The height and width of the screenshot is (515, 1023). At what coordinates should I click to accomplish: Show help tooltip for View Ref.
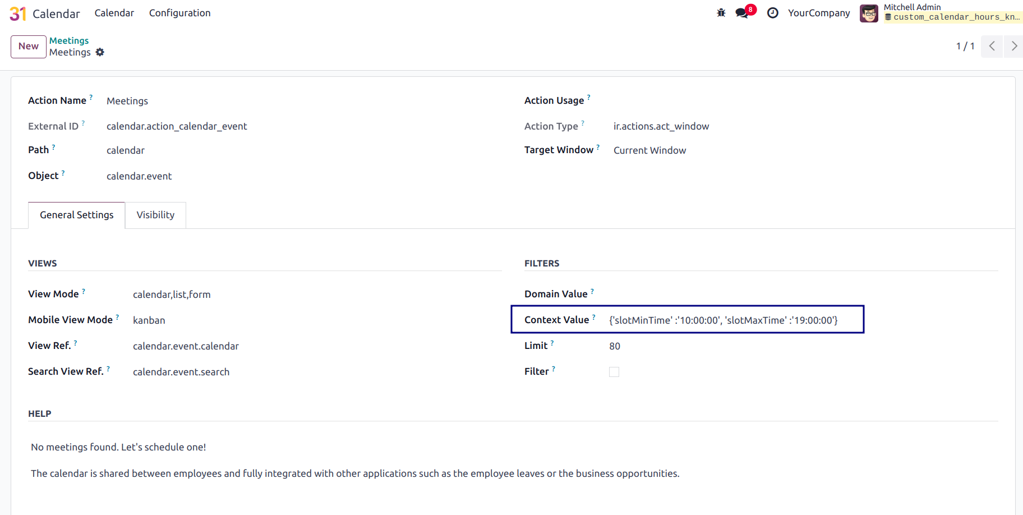[75, 343]
